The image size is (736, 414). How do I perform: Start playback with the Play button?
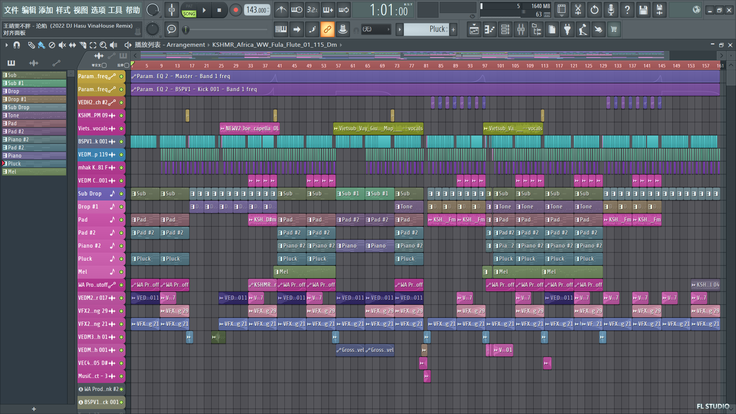204,10
